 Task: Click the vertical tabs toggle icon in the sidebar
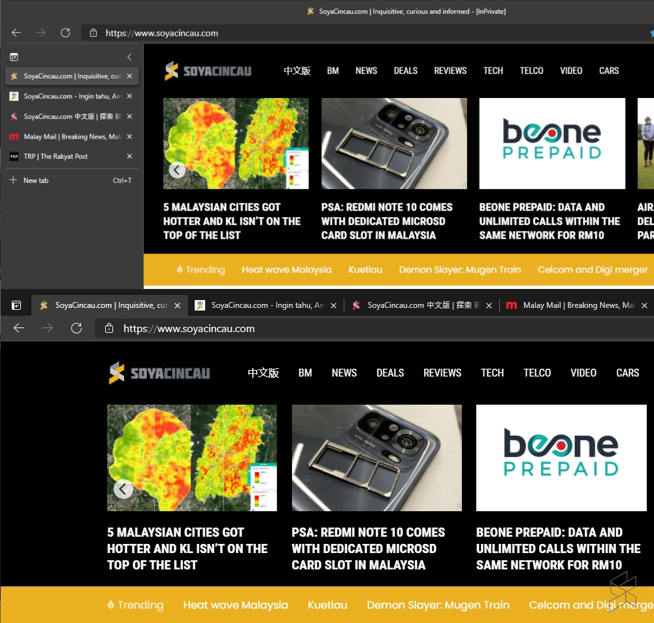14,58
